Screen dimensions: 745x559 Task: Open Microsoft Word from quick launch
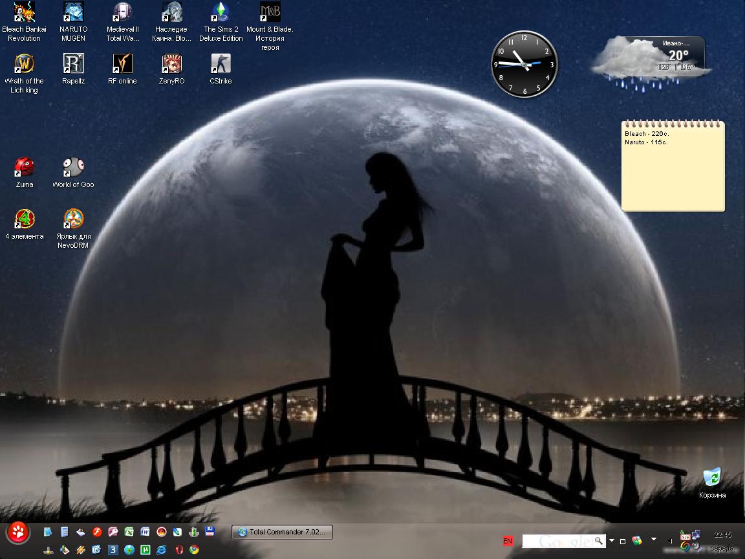click(145, 532)
